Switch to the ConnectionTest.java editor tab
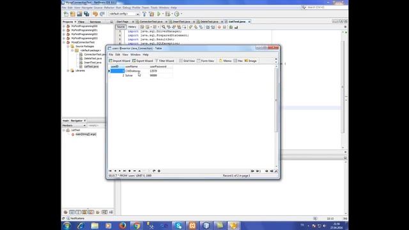The height and width of the screenshot is (230, 409). click(x=151, y=22)
